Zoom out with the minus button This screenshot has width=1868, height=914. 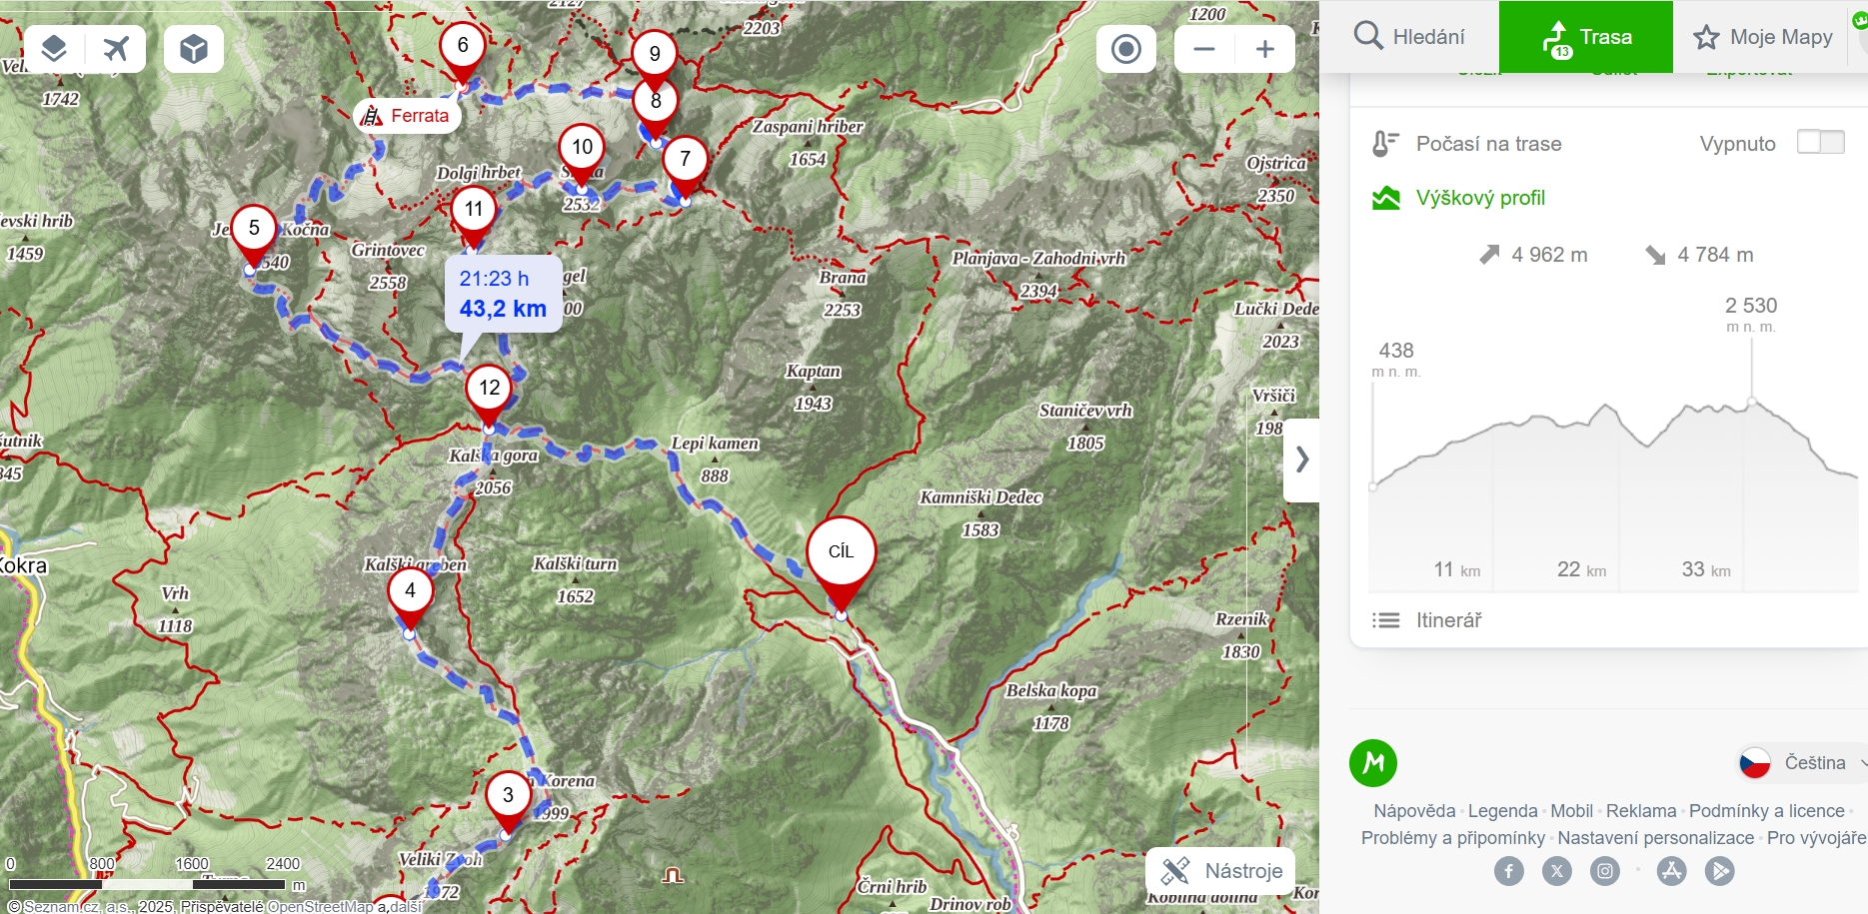click(1204, 49)
